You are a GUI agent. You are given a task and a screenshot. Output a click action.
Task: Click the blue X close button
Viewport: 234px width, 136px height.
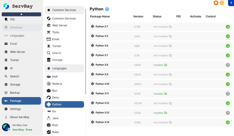[231, 3]
